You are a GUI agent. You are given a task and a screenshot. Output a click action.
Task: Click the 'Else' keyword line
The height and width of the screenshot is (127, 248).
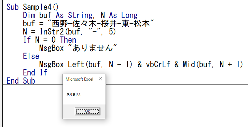tap(31, 56)
